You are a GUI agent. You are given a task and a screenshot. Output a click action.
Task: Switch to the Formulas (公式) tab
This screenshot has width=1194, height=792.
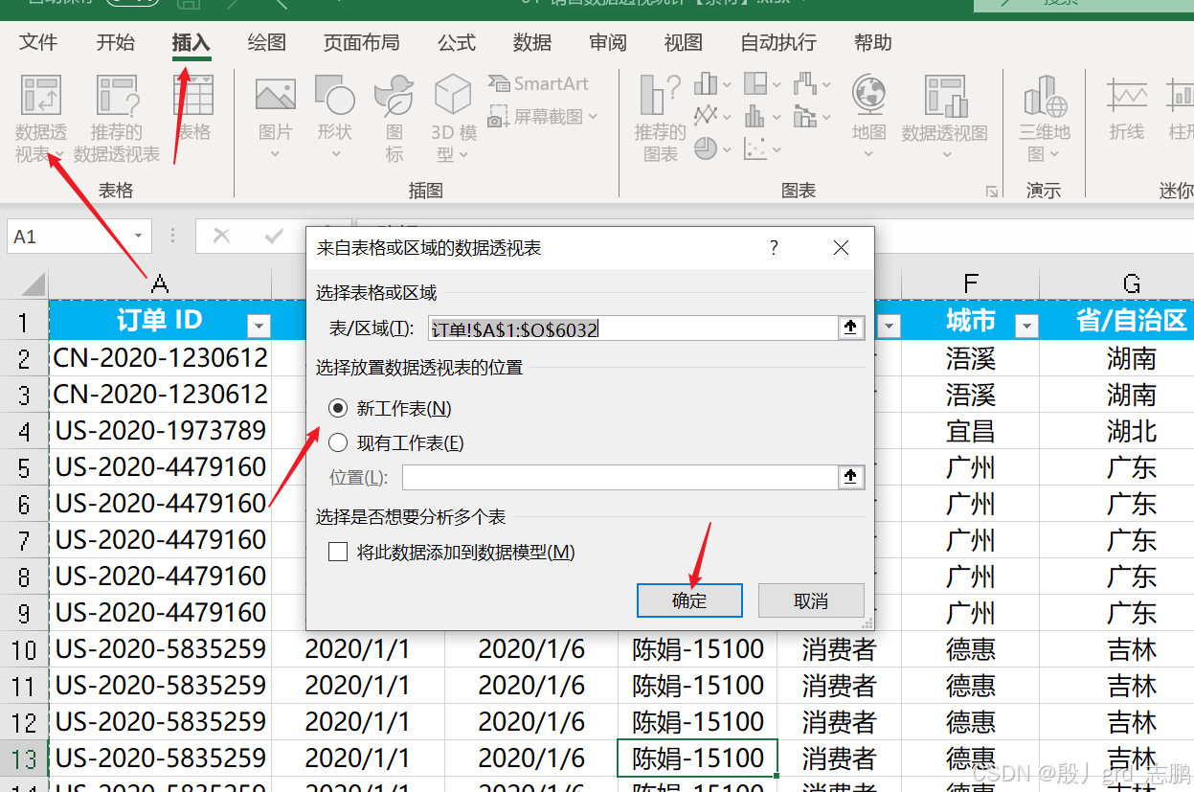pos(457,42)
